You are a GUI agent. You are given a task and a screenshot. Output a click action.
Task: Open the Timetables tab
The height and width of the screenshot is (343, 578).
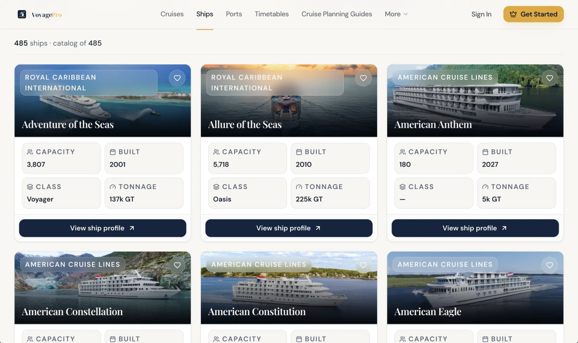pyautogui.click(x=272, y=14)
